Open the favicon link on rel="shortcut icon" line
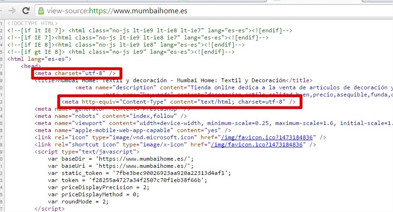Image resolution: width=393 pixels, height=212 pixels. (x=257, y=145)
